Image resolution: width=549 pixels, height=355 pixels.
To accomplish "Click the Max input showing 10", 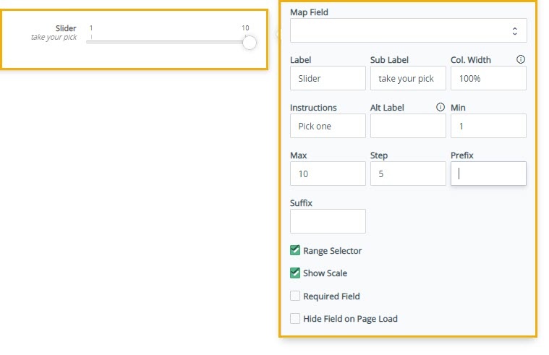I will click(x=328, y=174).
